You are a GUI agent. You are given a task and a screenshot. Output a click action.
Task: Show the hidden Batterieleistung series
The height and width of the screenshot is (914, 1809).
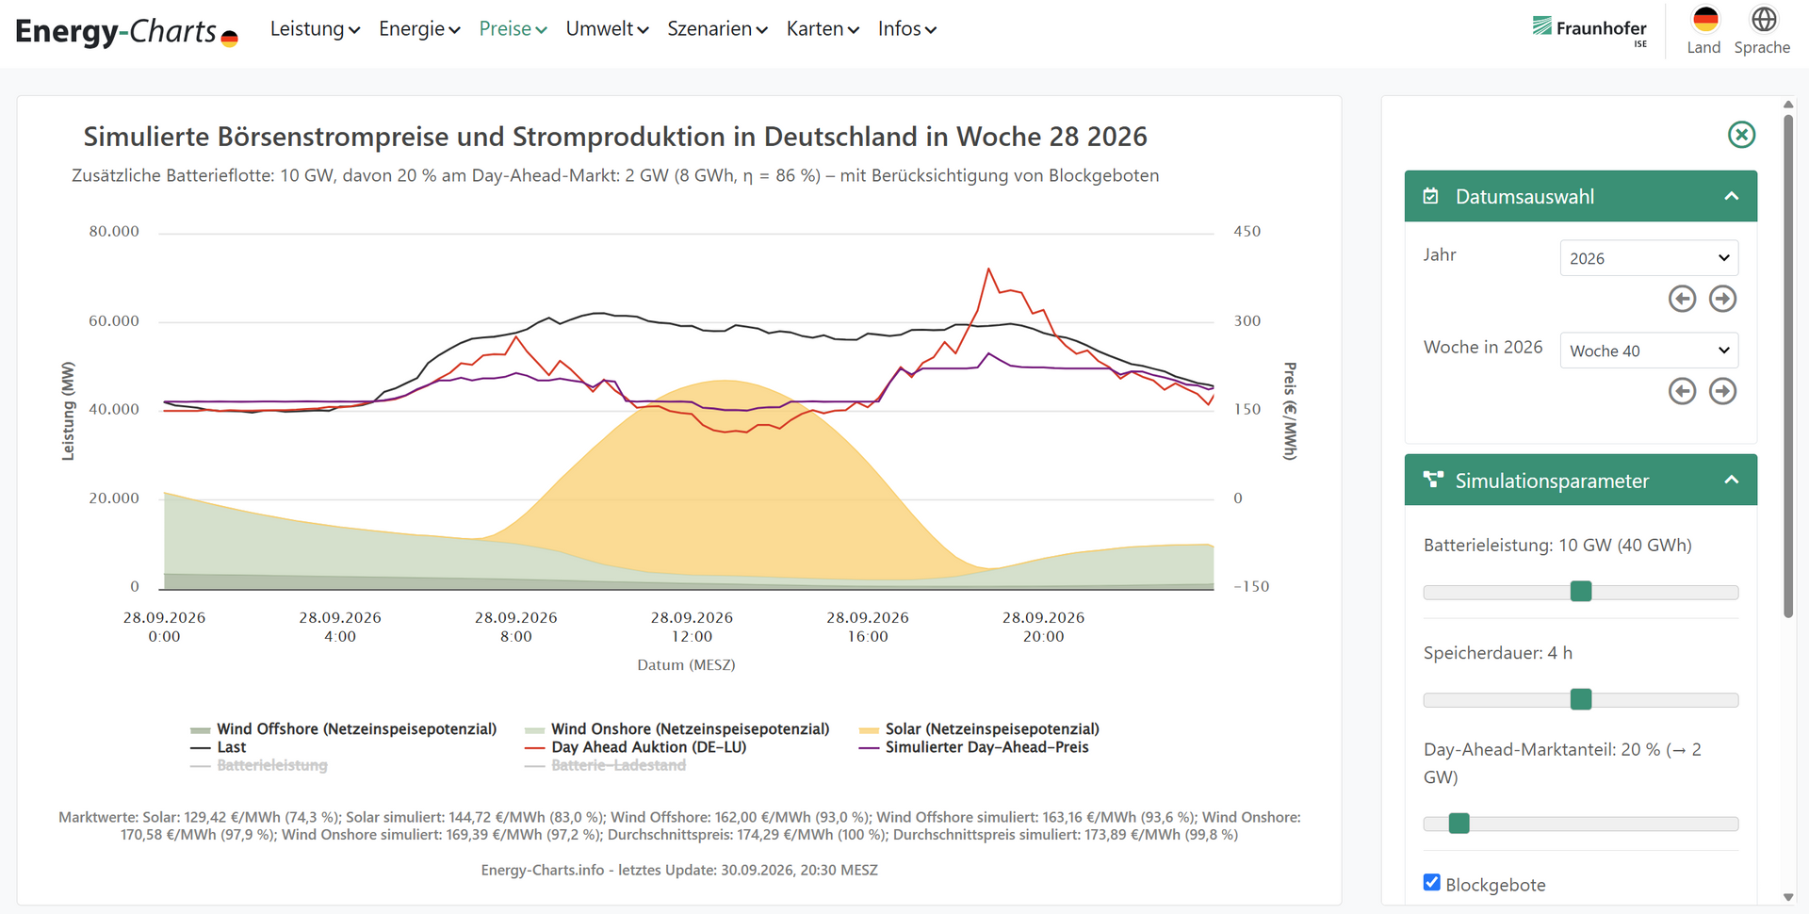(x=258, y=765)
